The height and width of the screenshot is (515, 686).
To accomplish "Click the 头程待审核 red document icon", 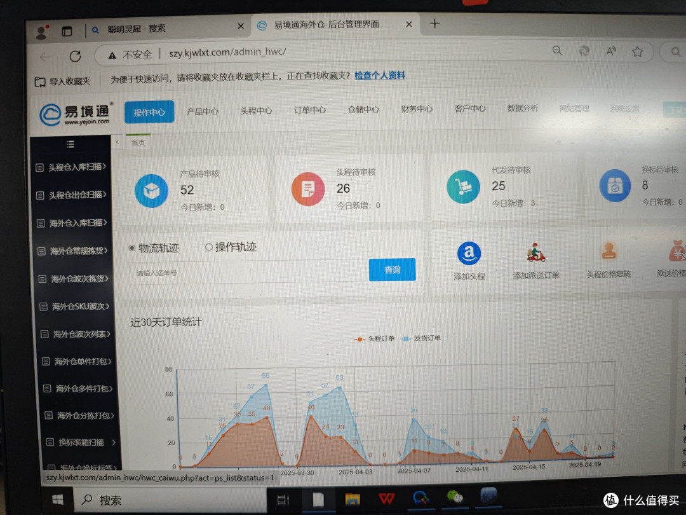I will coord(308,189).
